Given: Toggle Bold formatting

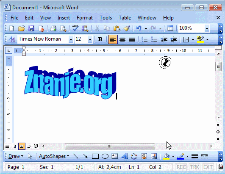Looking at the screenshot, I should pyautogui.click(x=100, y=39).
